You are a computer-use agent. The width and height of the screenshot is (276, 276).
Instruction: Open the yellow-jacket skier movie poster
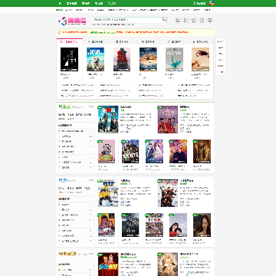(x=108, y=193)
